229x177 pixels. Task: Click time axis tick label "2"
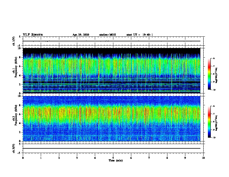(x=59, y=158)
